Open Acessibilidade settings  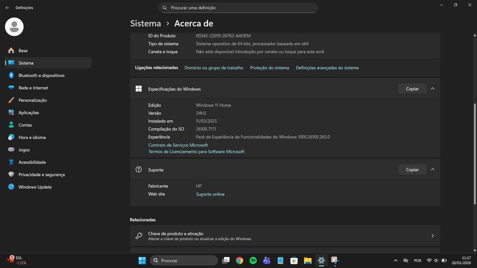[x=48, y=162]
